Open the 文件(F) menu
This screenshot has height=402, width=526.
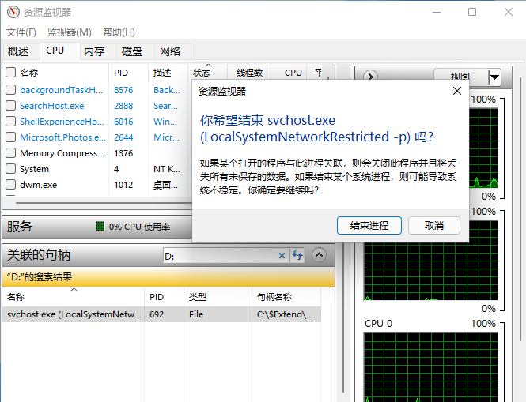[x=21, y=32]
